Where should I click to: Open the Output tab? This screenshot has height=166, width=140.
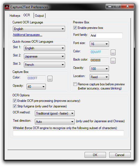[x=40, y=16]
